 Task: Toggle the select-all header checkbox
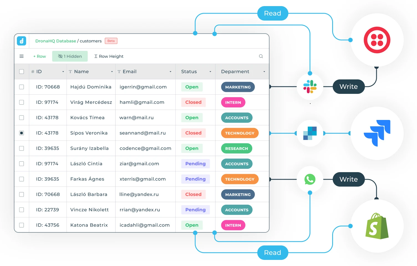[21, 72]
